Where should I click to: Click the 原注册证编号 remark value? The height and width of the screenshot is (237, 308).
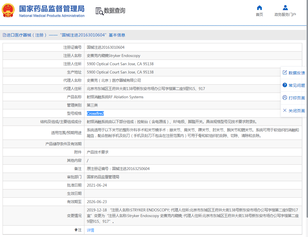click(x=118, y=169)
